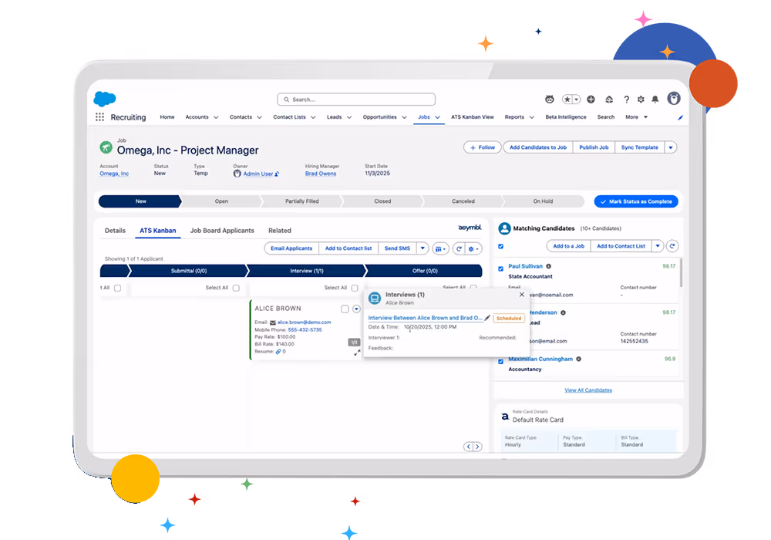Open the Trailhead setup assistant icon

point(609,100)
